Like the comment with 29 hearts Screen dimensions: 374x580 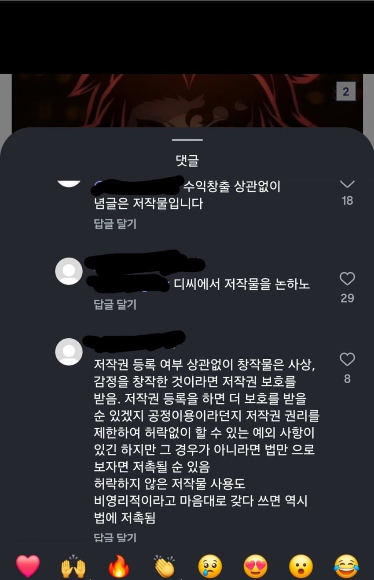pos(347,279)
